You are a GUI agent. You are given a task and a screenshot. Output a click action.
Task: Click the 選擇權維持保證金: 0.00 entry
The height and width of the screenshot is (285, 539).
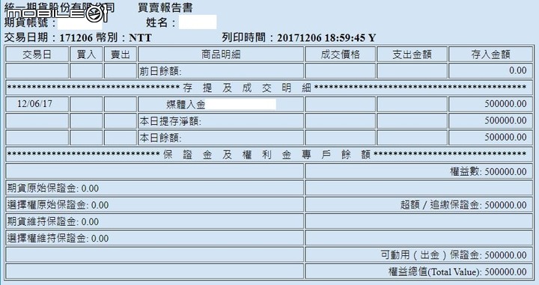point(58,239)
